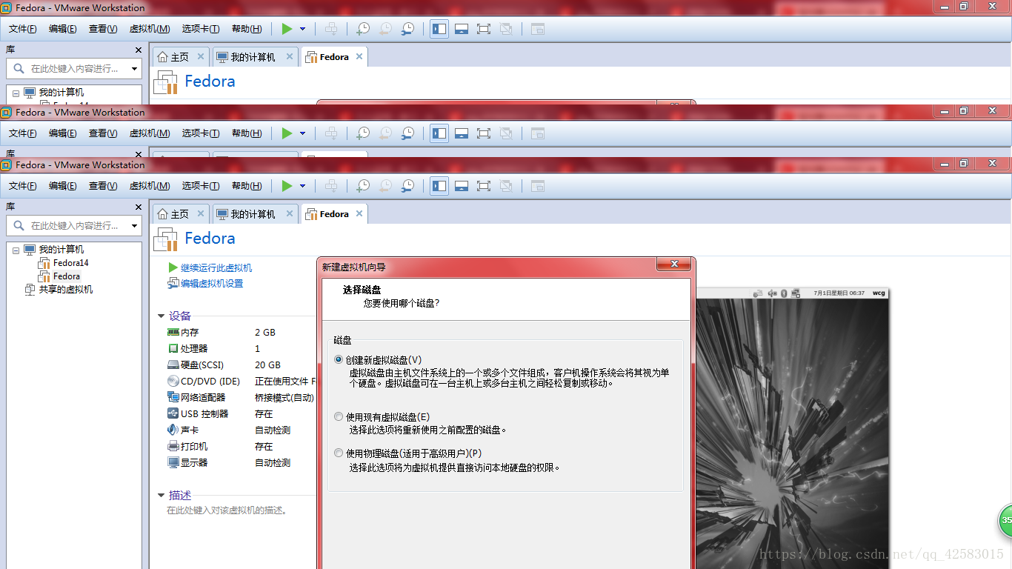Select 显示器 display device row
Viewport: 1012px width, 569px height.
pos(241,462)
